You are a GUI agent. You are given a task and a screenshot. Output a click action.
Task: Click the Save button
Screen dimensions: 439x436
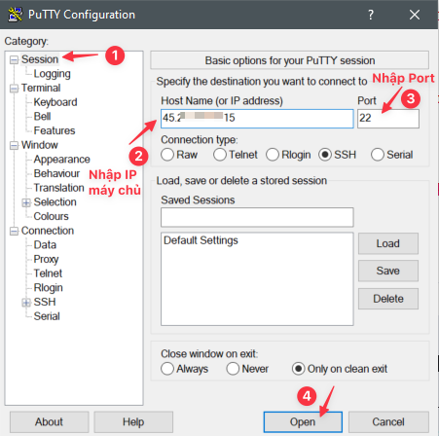coord(388,271)
